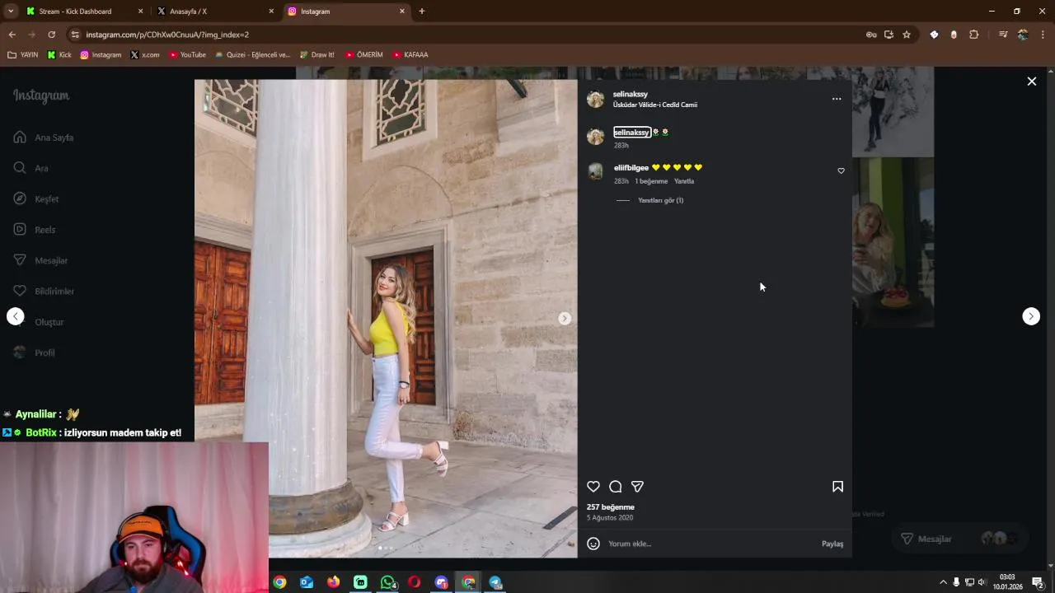Screen dimensions: 1055x593
Task: Open Mesajlar in Instagram sidebar
Action: pos(40,260)
